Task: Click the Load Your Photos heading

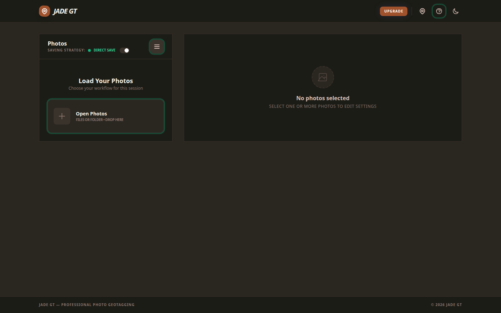Action: pos(106,81)
